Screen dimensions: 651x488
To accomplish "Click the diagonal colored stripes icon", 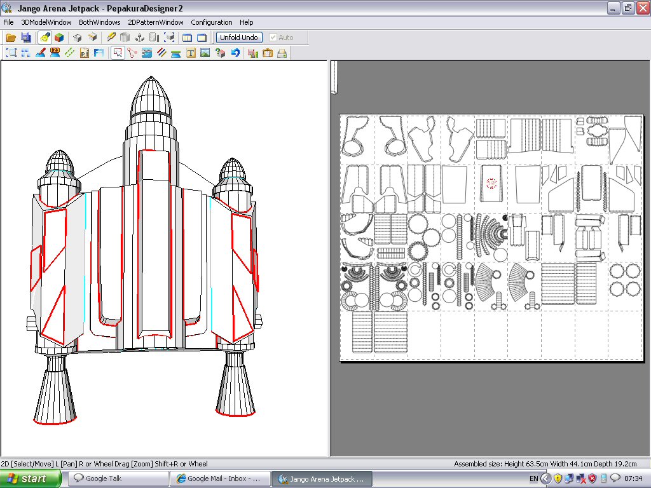I will pyautogui.click(x=161, y=53).
